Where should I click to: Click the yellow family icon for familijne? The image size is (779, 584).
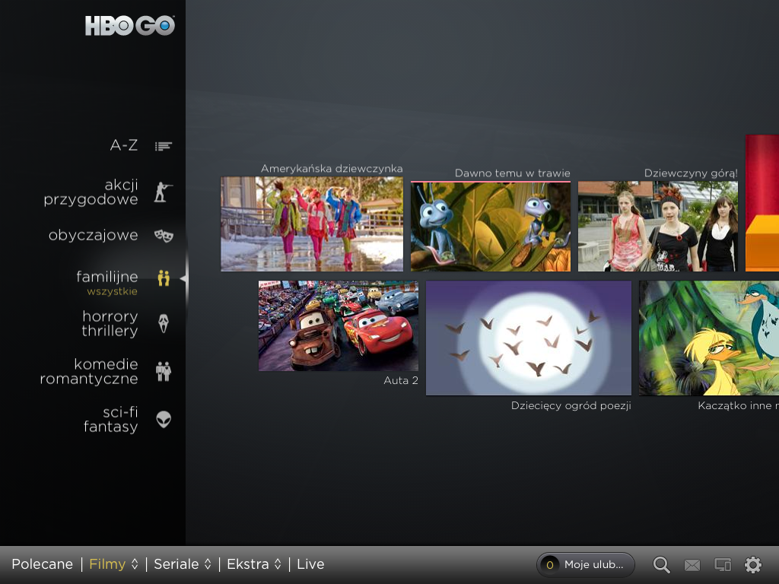click(164, 278)
